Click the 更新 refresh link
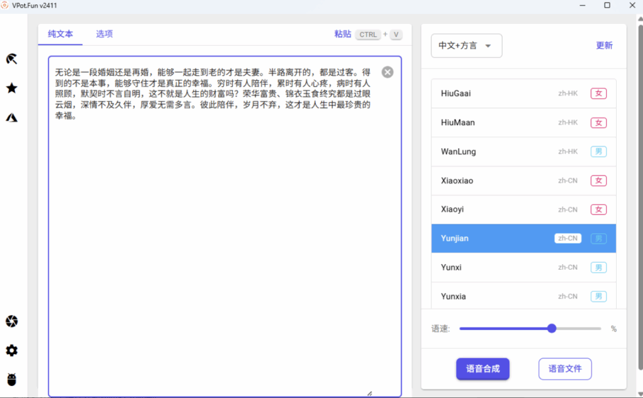Viewport: 643px width, 398px height. (x=604, y=45)
